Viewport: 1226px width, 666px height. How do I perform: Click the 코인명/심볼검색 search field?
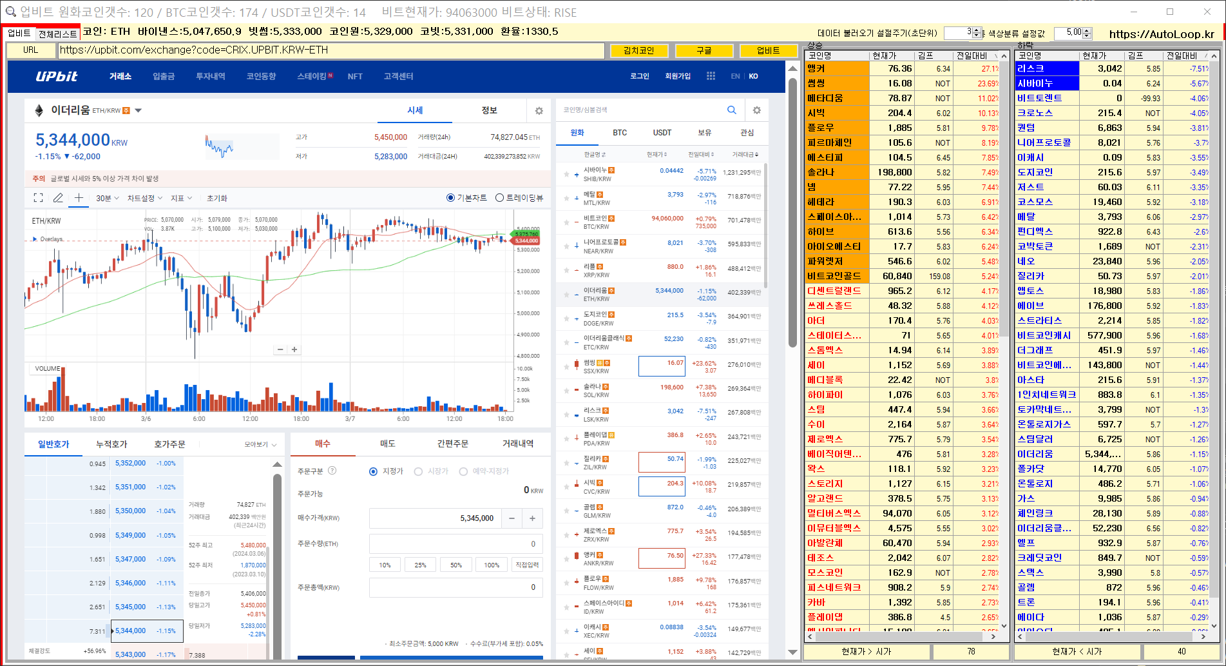tap(641, 110)
